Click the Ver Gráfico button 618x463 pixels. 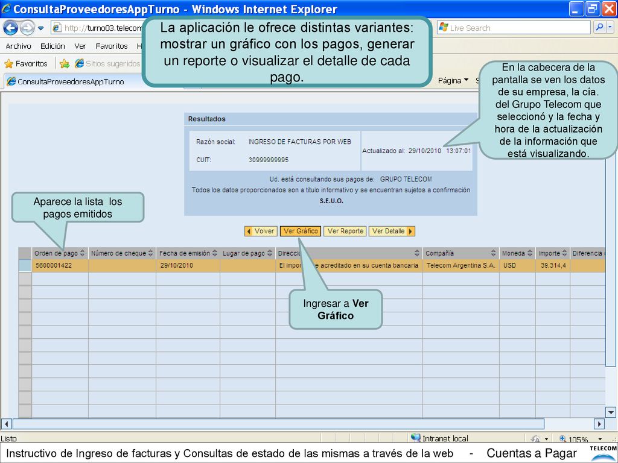[x=301, y=231]
